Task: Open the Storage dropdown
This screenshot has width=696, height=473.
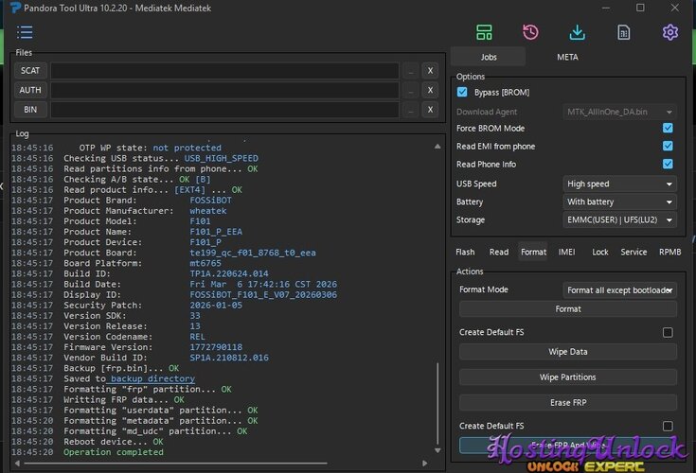Action: pos(619,219)
